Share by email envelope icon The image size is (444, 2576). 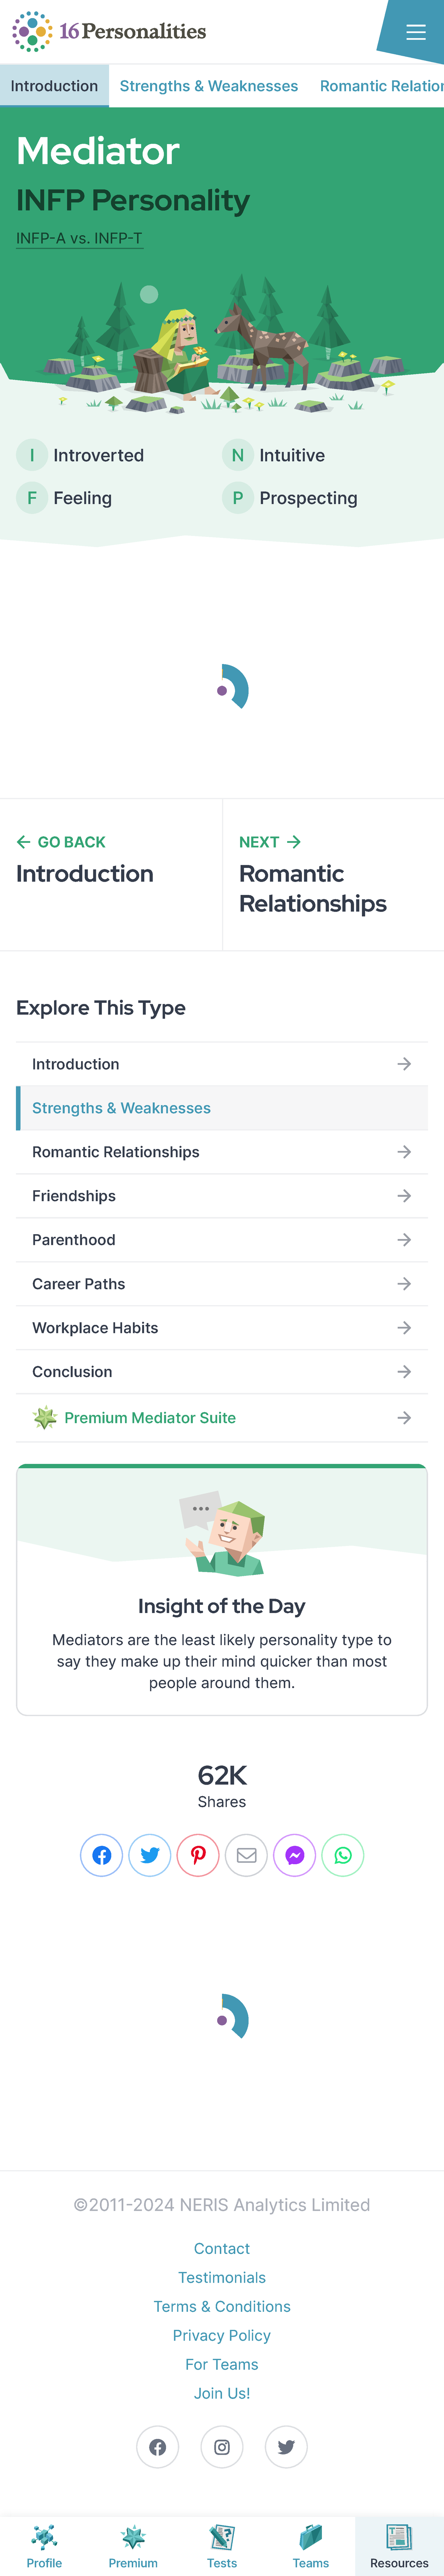point(246,1855)
